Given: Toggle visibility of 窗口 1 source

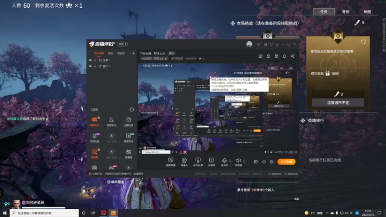Looking at the screenshot, I should pyautogui.click(x=90, y=66).
